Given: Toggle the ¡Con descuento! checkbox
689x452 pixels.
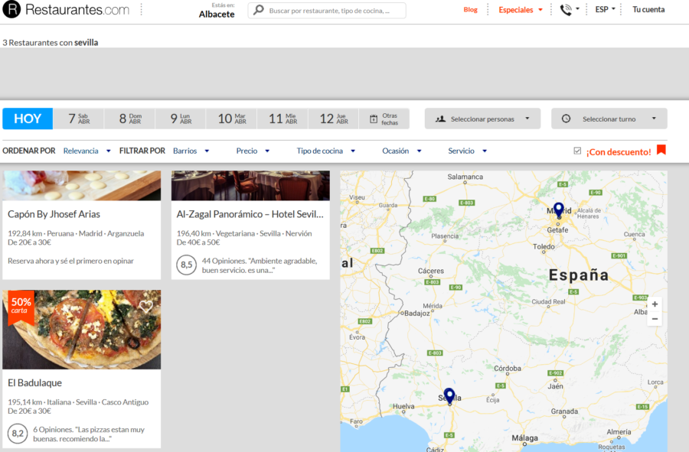Looking at the screenshot, I should point(577,151).
